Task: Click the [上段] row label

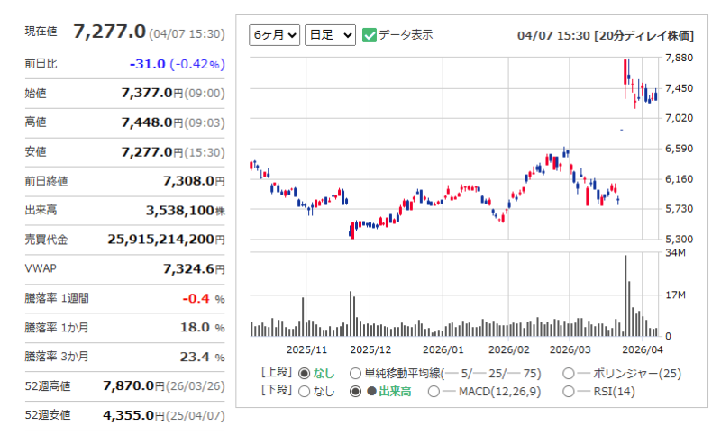Action: click(277, 372)
